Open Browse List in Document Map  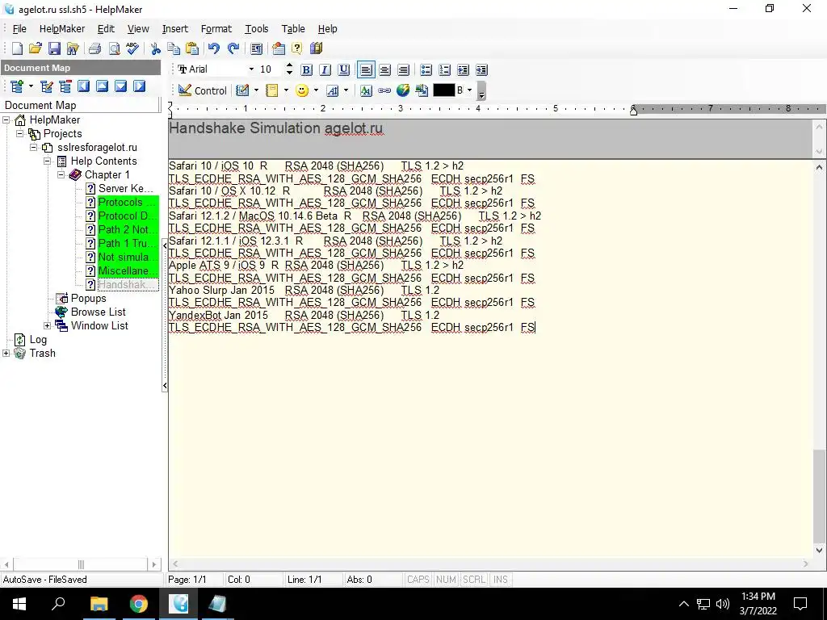(x=98, y=312)
